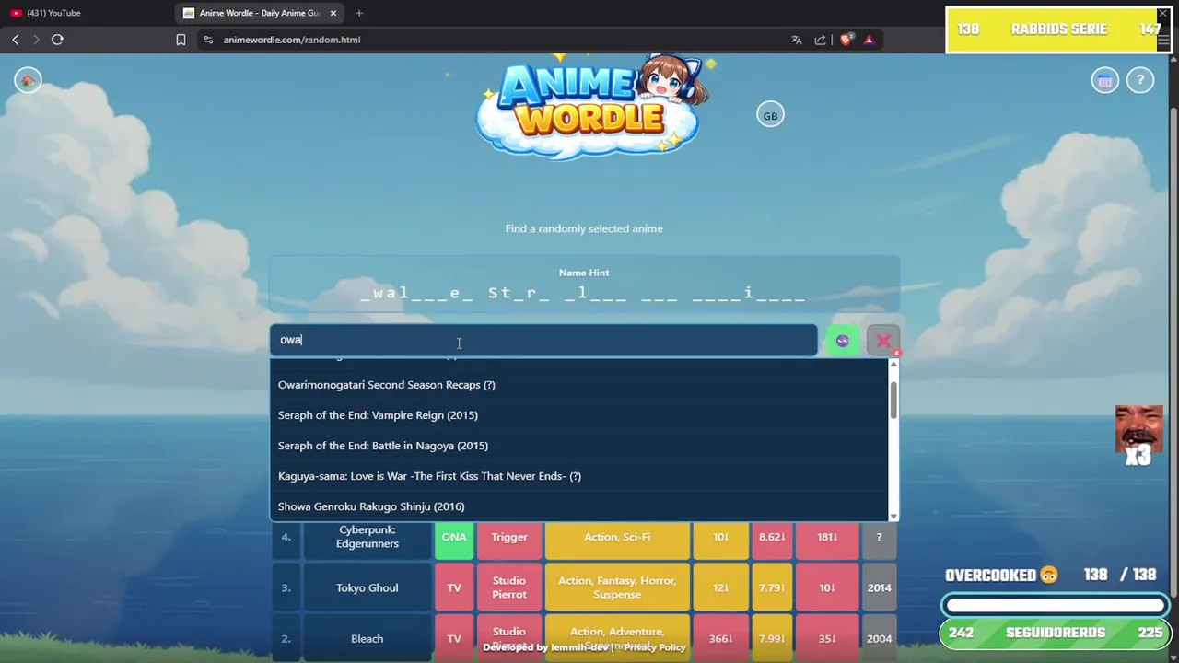This screenshot has height=663, width=1179.
Task: Click the translate page icon
Action: click(797, 40)
